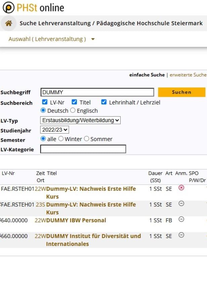Screen dimensions: 207x281
Task: Open the Studienjahr 2022/23 dropdown
Action: tap(54, 130)
